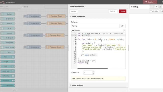Screen dimensions: 163x92
Task: Open the debug messages bug icon tab
Action: pyautogui.click(x=156, y=7)
